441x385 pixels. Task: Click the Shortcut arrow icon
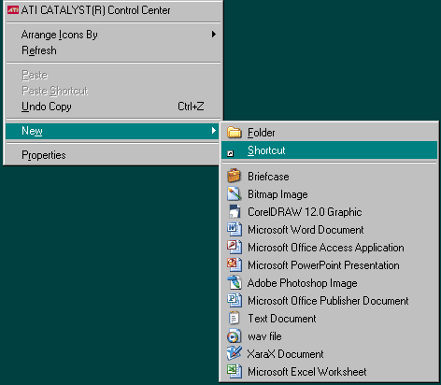tap(230, 153)
